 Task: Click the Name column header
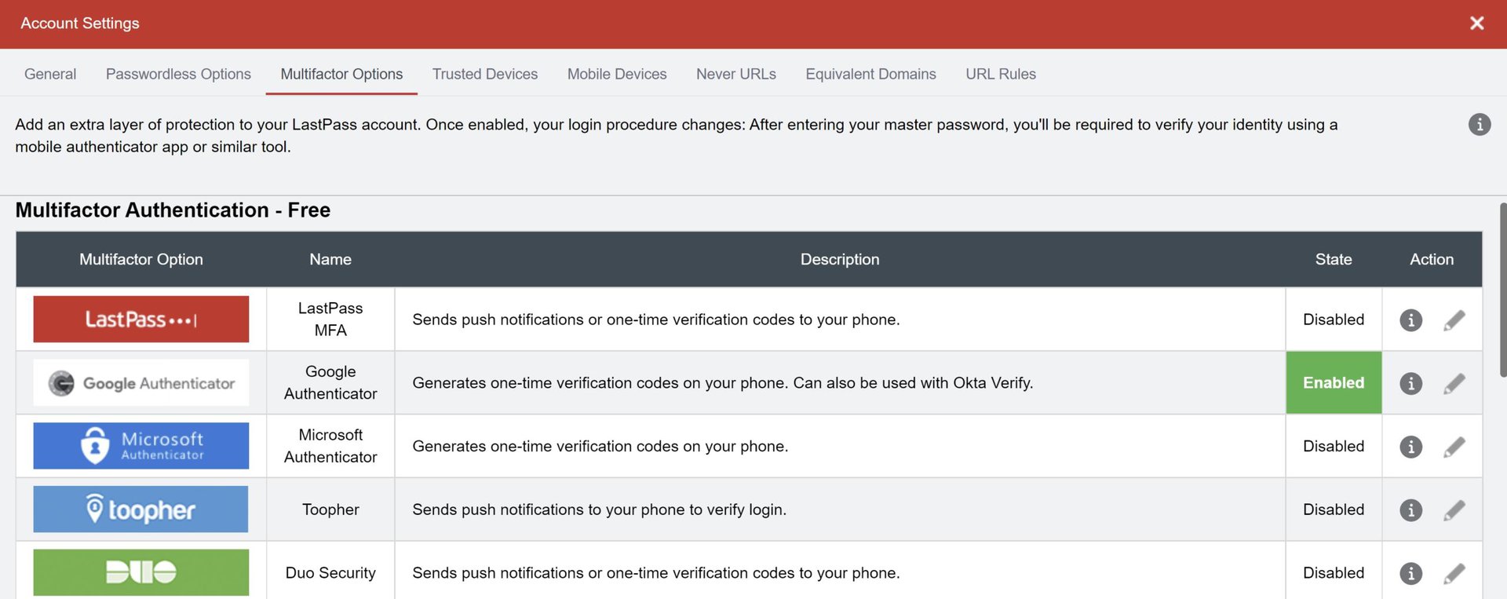(330, 259)
